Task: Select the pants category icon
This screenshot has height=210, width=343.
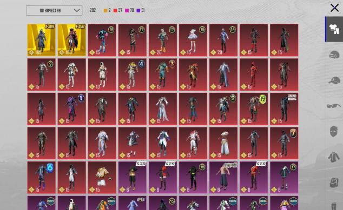Action: 334,206
